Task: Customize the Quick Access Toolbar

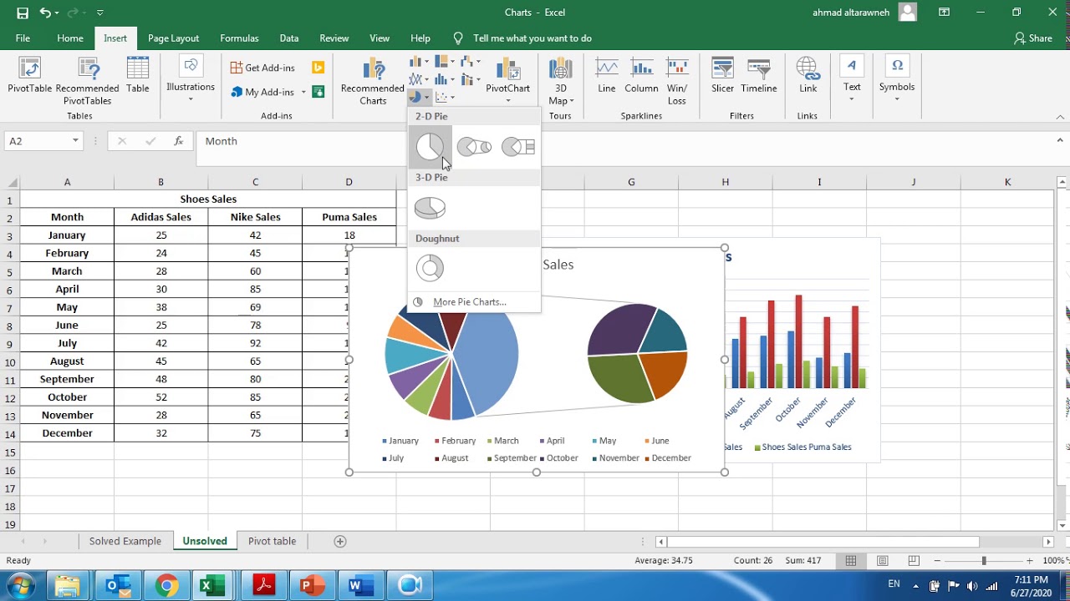Action: [x=100, y=13]
